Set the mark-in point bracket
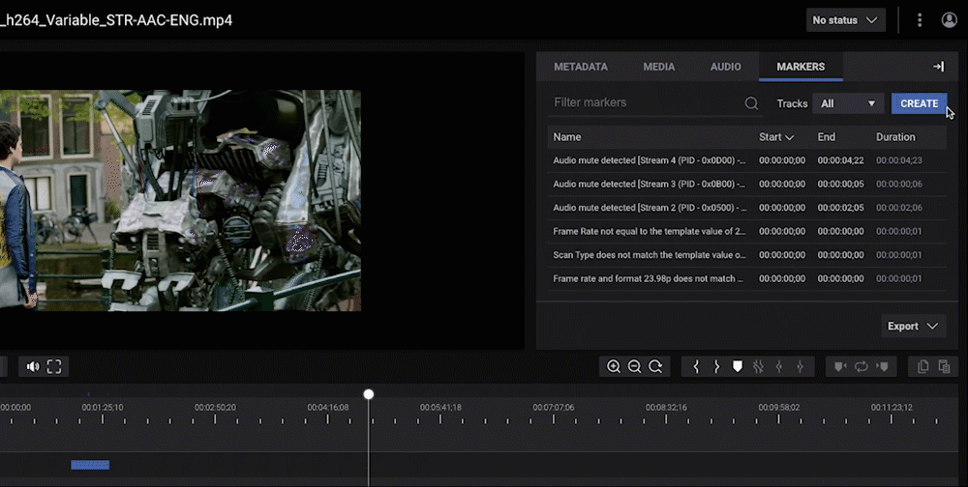Viewport: 968px width, 487px height. (696, 367)
